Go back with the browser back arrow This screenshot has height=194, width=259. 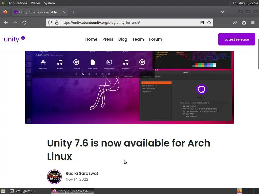pos(6,22)
